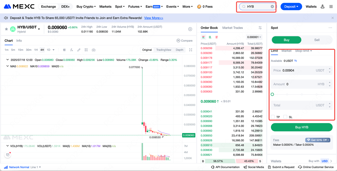Click the amount percentage slider handle

click(272, 94)
